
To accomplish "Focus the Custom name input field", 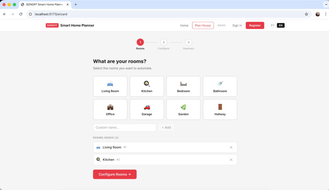I will pyautogui.click(x=124, y=127).
